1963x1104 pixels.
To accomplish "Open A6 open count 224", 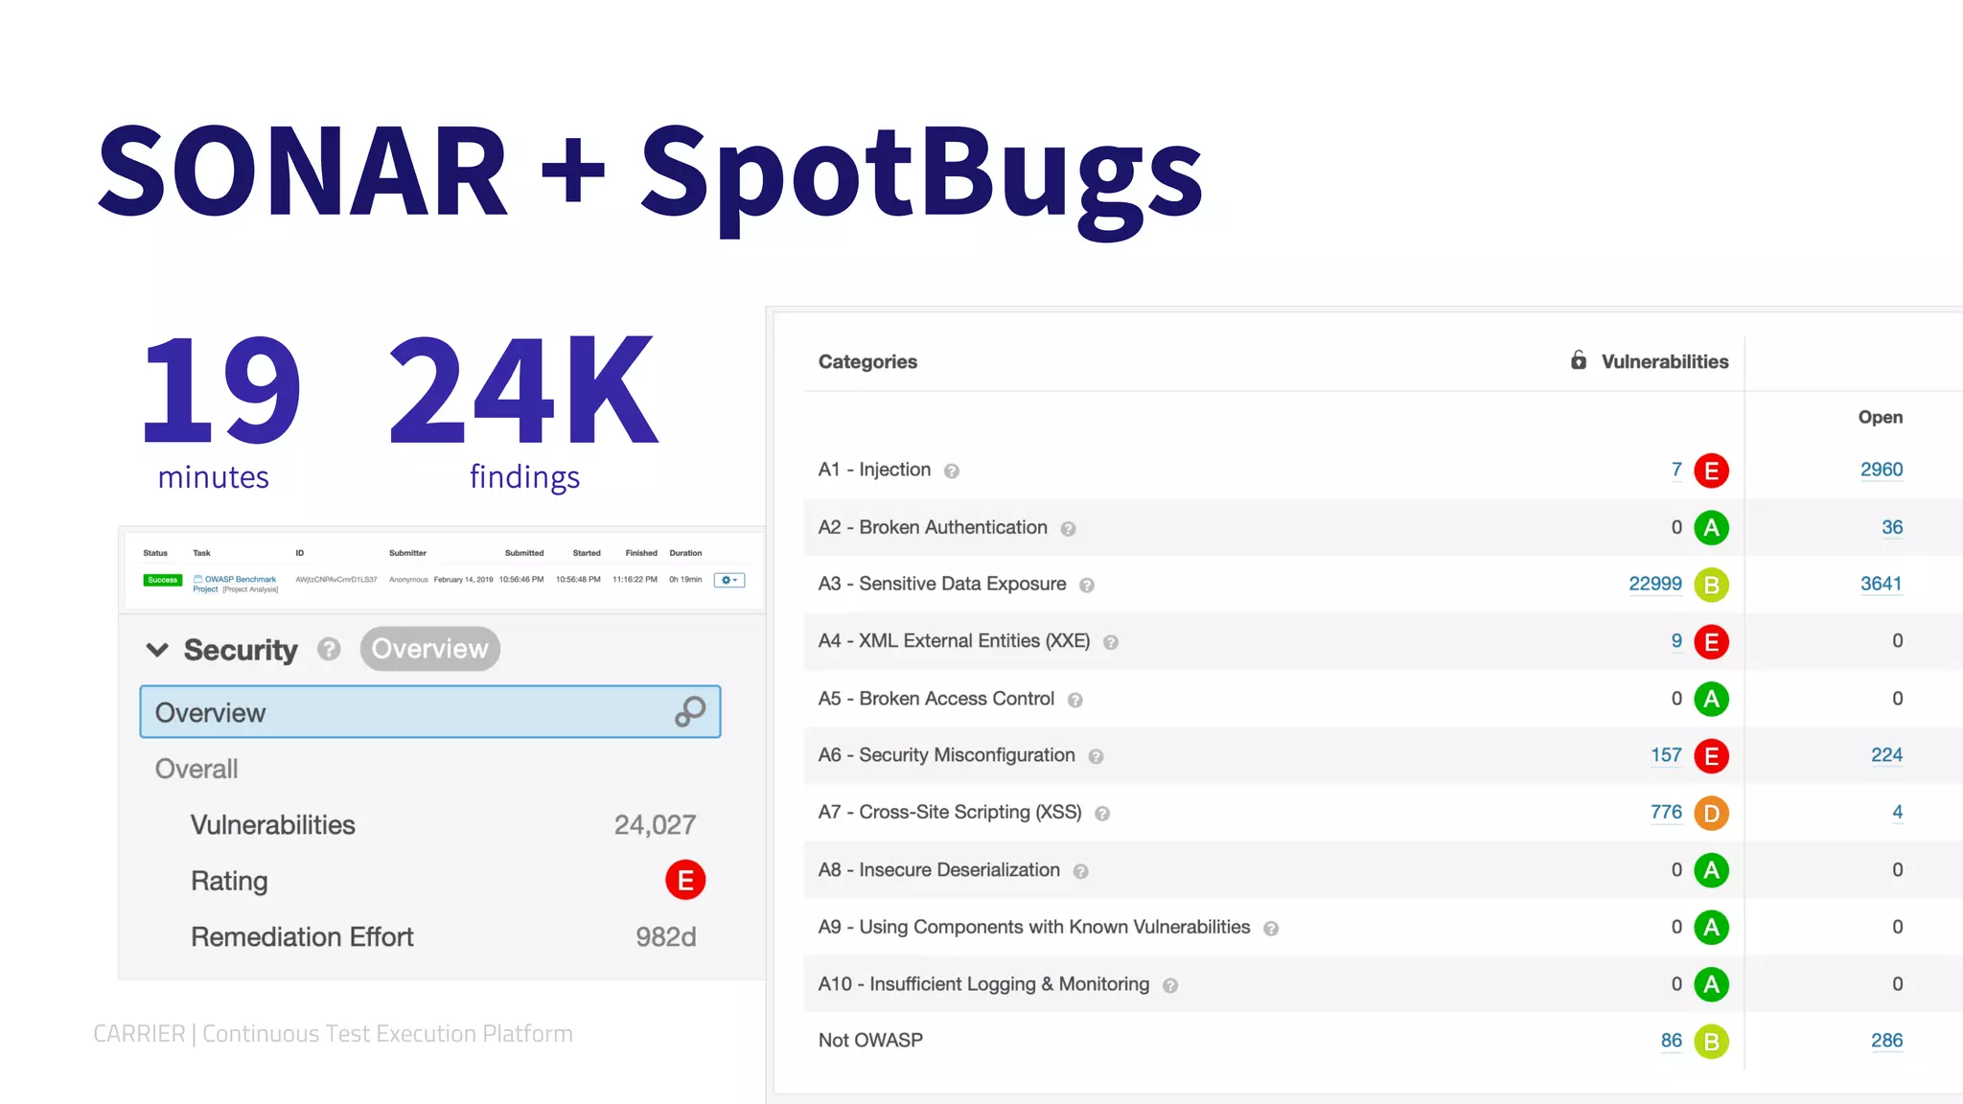I will pyautogui.click(x=1886, y=755).
